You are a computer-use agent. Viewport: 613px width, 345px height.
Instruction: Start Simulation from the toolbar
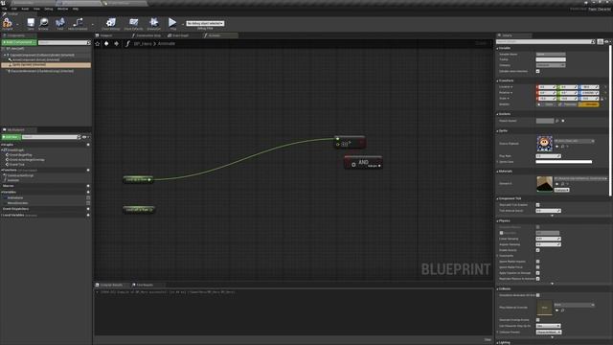153,23
